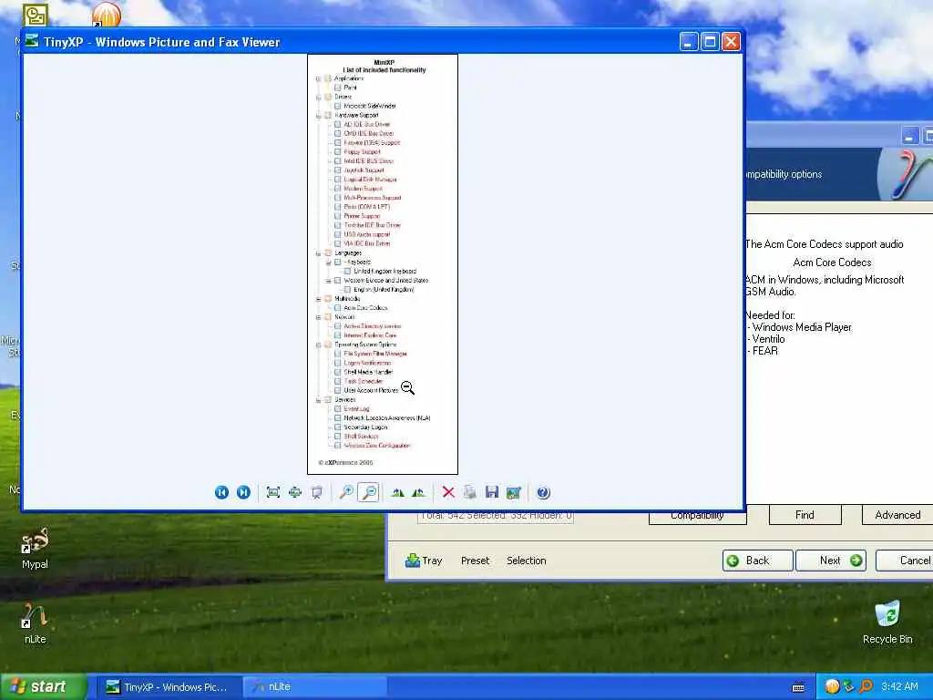This screenshot has width=933, height=700.
Task: Open the Preset menu in nLite
Action: 475,561
